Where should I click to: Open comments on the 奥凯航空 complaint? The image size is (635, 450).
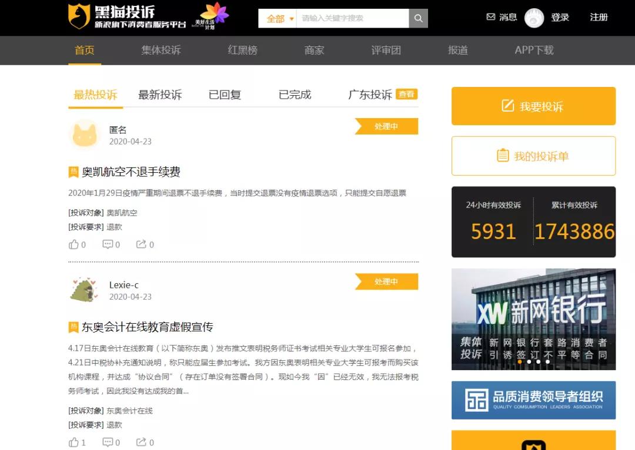click(x=108, y=244)
